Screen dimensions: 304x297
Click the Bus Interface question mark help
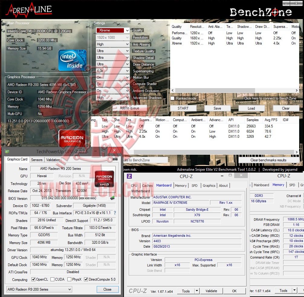pyautogui.click(x=115, y=213)
